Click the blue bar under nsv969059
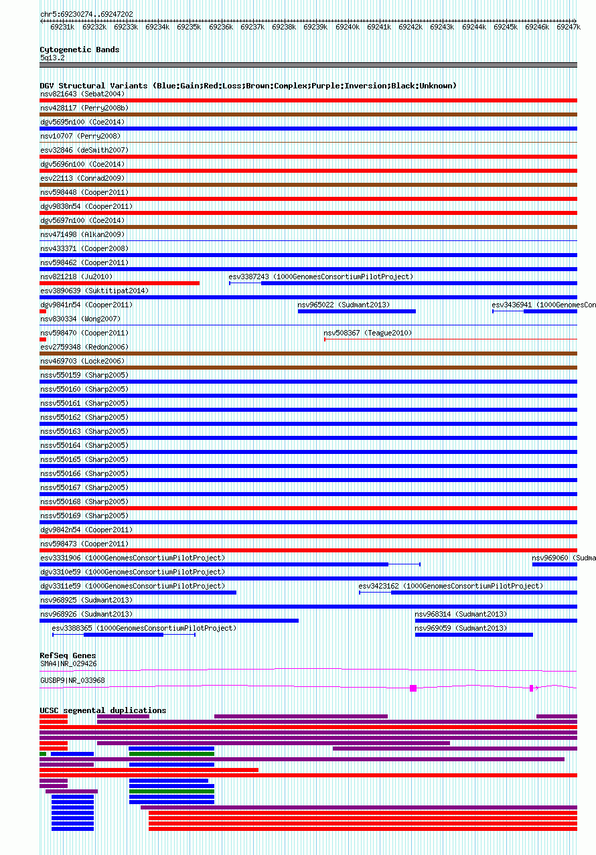 tap(474, 635)
